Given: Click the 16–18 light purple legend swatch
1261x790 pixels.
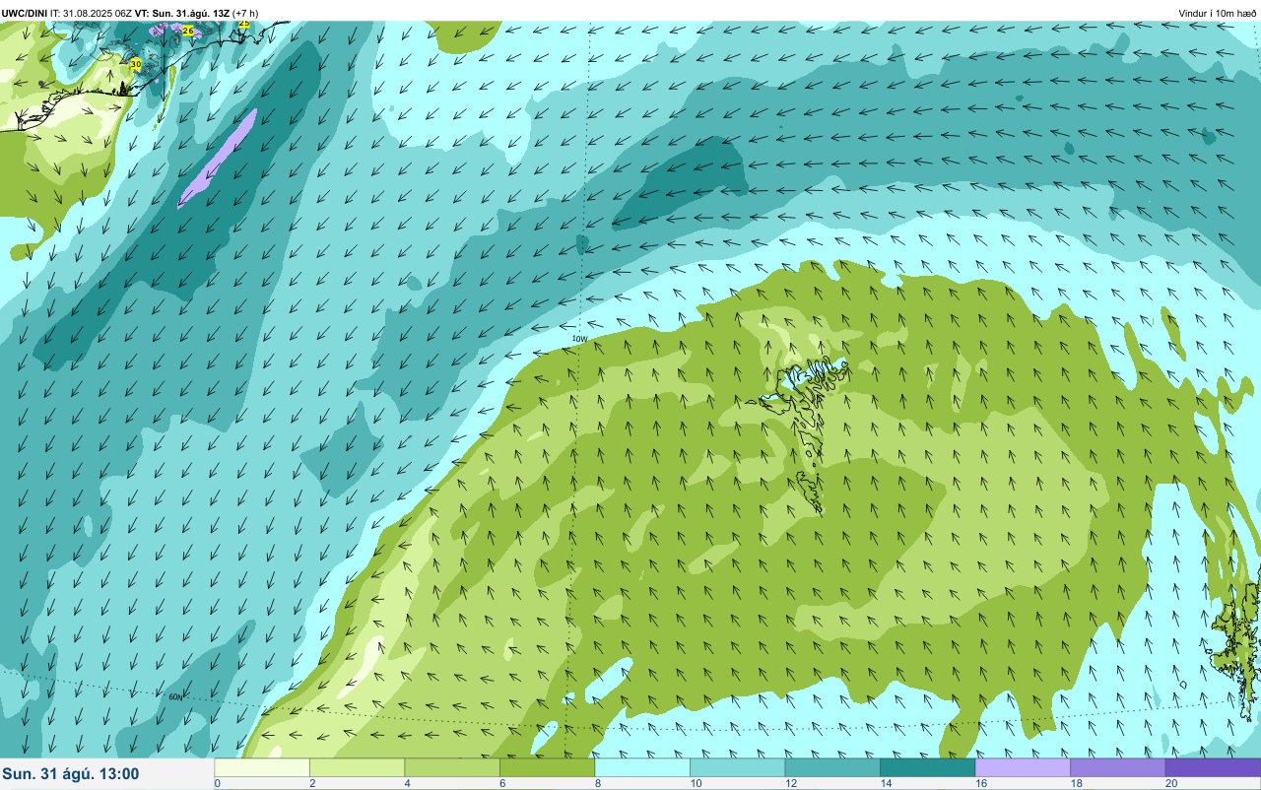Looking at the screenshot, I should click(x=1023, y=767).
